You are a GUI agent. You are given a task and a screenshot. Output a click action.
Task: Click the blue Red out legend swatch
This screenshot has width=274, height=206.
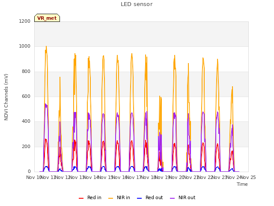pos(139,198)
